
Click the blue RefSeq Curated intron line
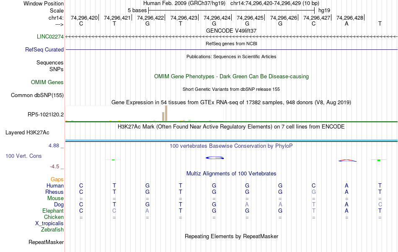click(231, 49)
